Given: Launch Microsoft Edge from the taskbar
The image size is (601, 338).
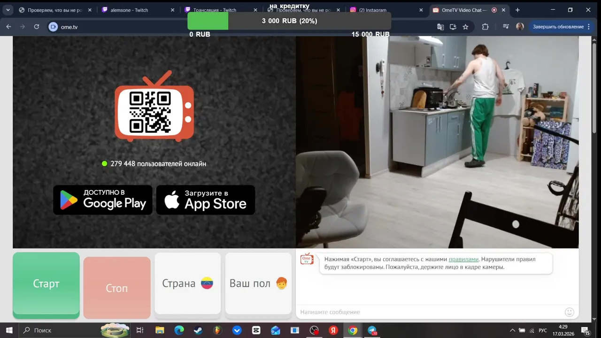Looking at the screenshot, I should click(179, 330).
